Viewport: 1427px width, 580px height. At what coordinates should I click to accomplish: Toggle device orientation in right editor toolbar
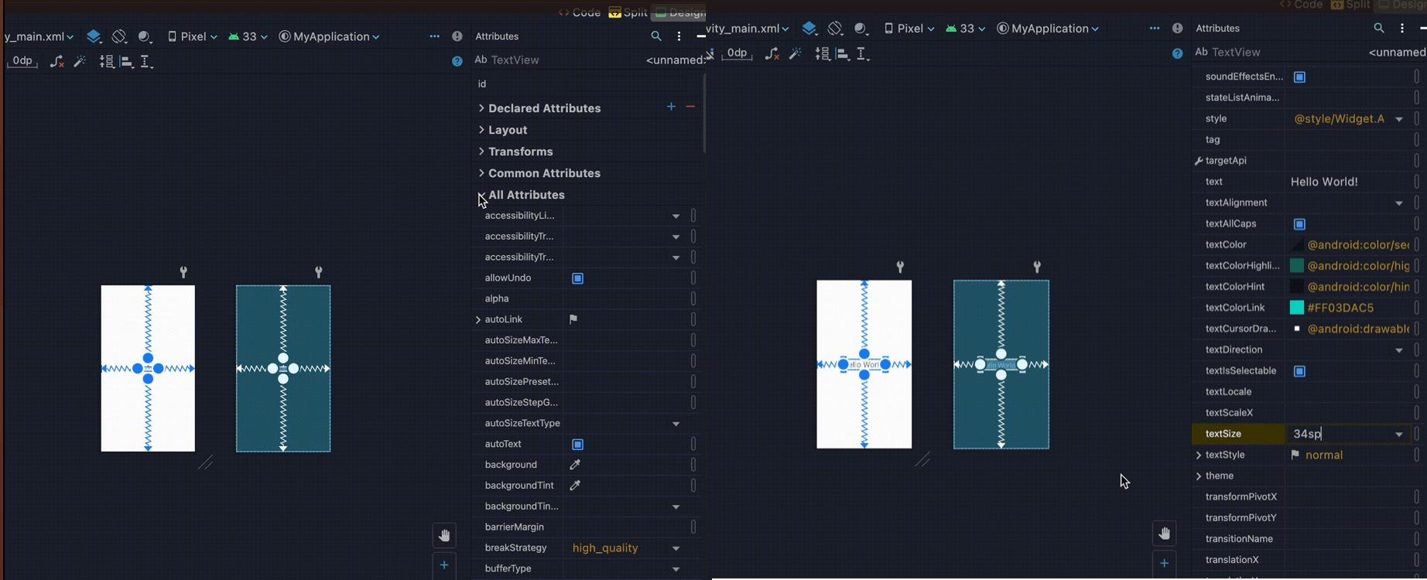pyautogui.click(x=835, y=29)
